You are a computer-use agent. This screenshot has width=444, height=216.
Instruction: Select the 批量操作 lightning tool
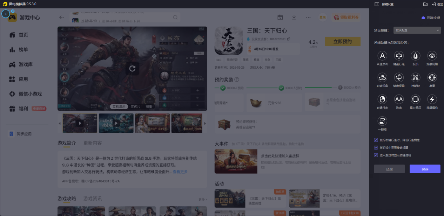[x=432, y=99]
